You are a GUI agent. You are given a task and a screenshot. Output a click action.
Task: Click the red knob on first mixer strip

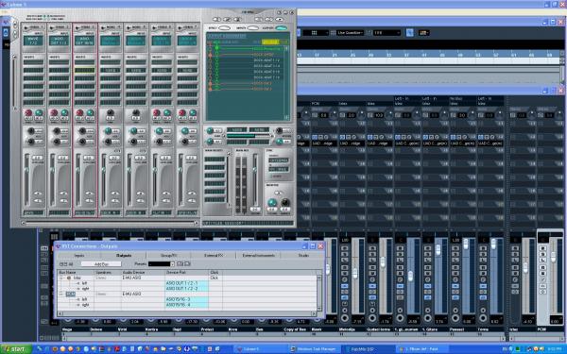tap(28, 112)
